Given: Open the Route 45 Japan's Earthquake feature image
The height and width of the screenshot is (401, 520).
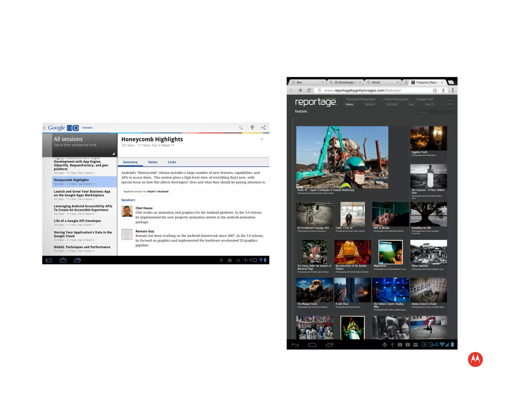Looking at the screenshot, I should click(342, 157).
